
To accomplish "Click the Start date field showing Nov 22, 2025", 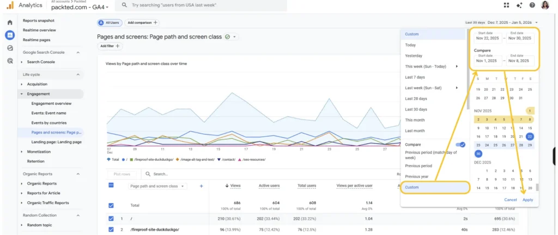I will click(x=487, y=39).
